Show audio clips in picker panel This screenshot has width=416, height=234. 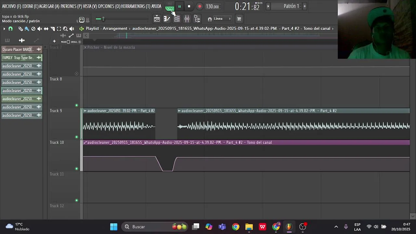tap(22, 40)
